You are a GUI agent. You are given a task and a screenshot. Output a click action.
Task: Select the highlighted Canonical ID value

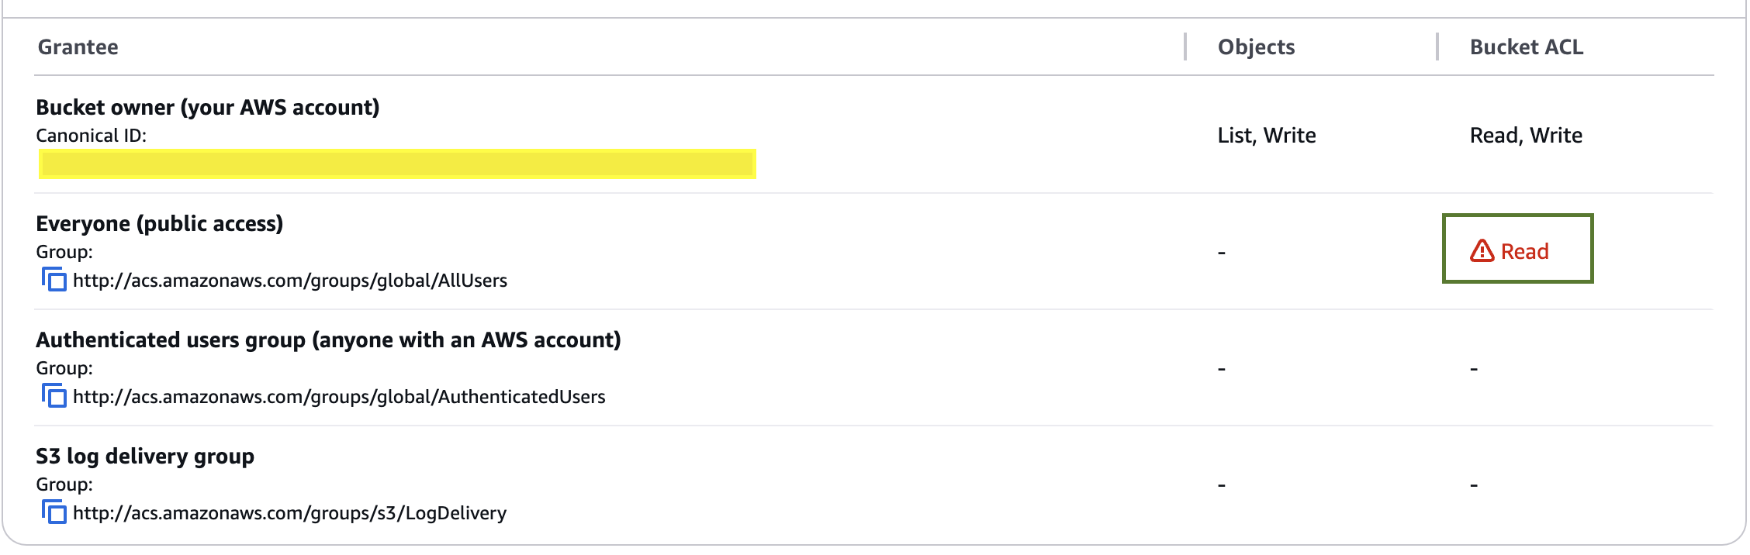point(397,164)
